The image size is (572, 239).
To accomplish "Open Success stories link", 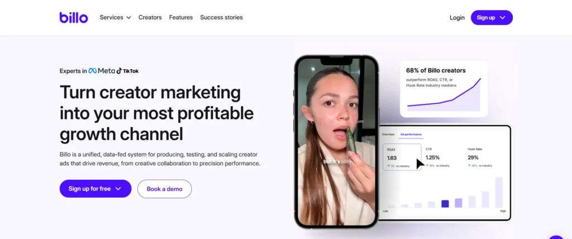I will [221, 17].
